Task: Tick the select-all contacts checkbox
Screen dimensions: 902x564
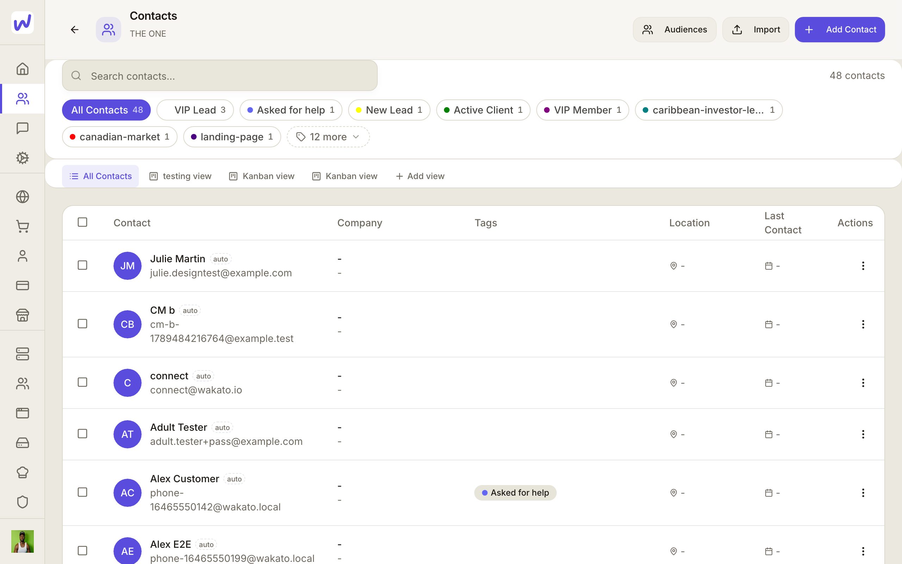Action: click(x=82, y=222)
